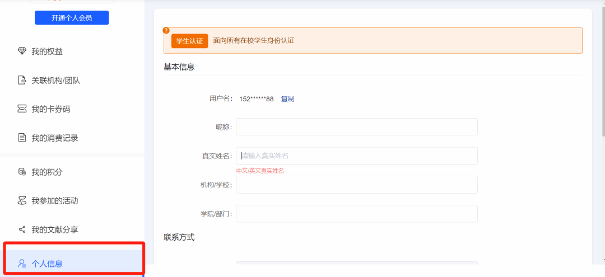Select 个人信息 in the sidebar
This screenshot has width=605, height=277.
coord(47,264)
